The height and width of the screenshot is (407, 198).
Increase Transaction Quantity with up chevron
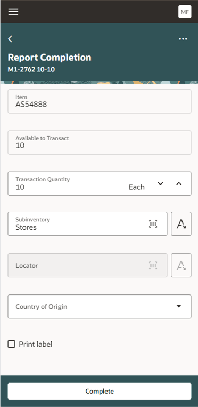pos(179,183)
